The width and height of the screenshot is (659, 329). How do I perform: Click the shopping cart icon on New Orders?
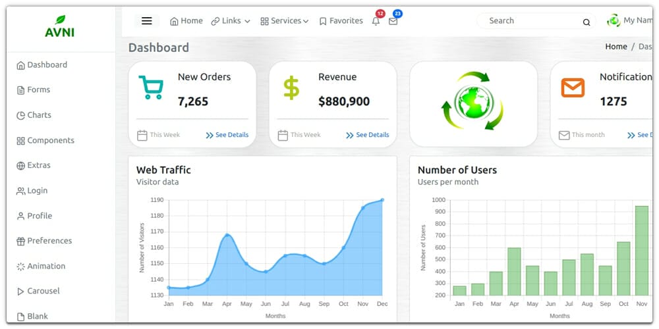coord(151,88)
